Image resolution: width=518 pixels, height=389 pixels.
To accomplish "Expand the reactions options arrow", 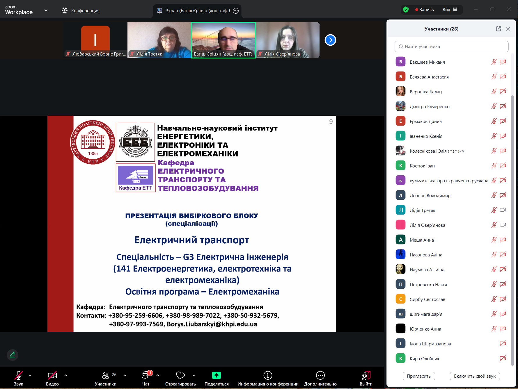I will pos(194,375).
